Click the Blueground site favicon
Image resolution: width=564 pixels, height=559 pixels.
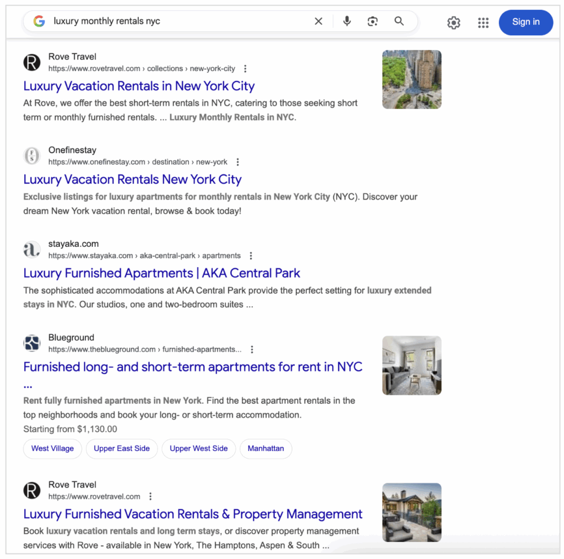pyautogui.click(x=31, y=343)
